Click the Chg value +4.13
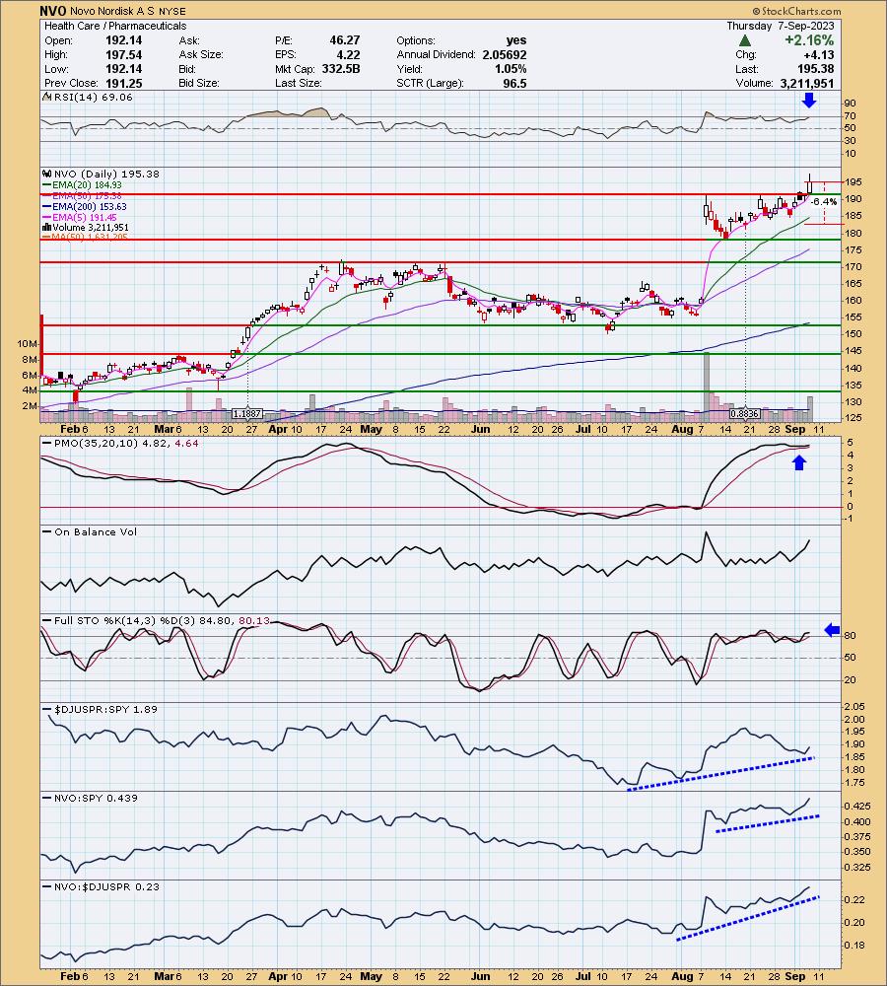The height and width of the screenshot is (986, 887). 818,54
